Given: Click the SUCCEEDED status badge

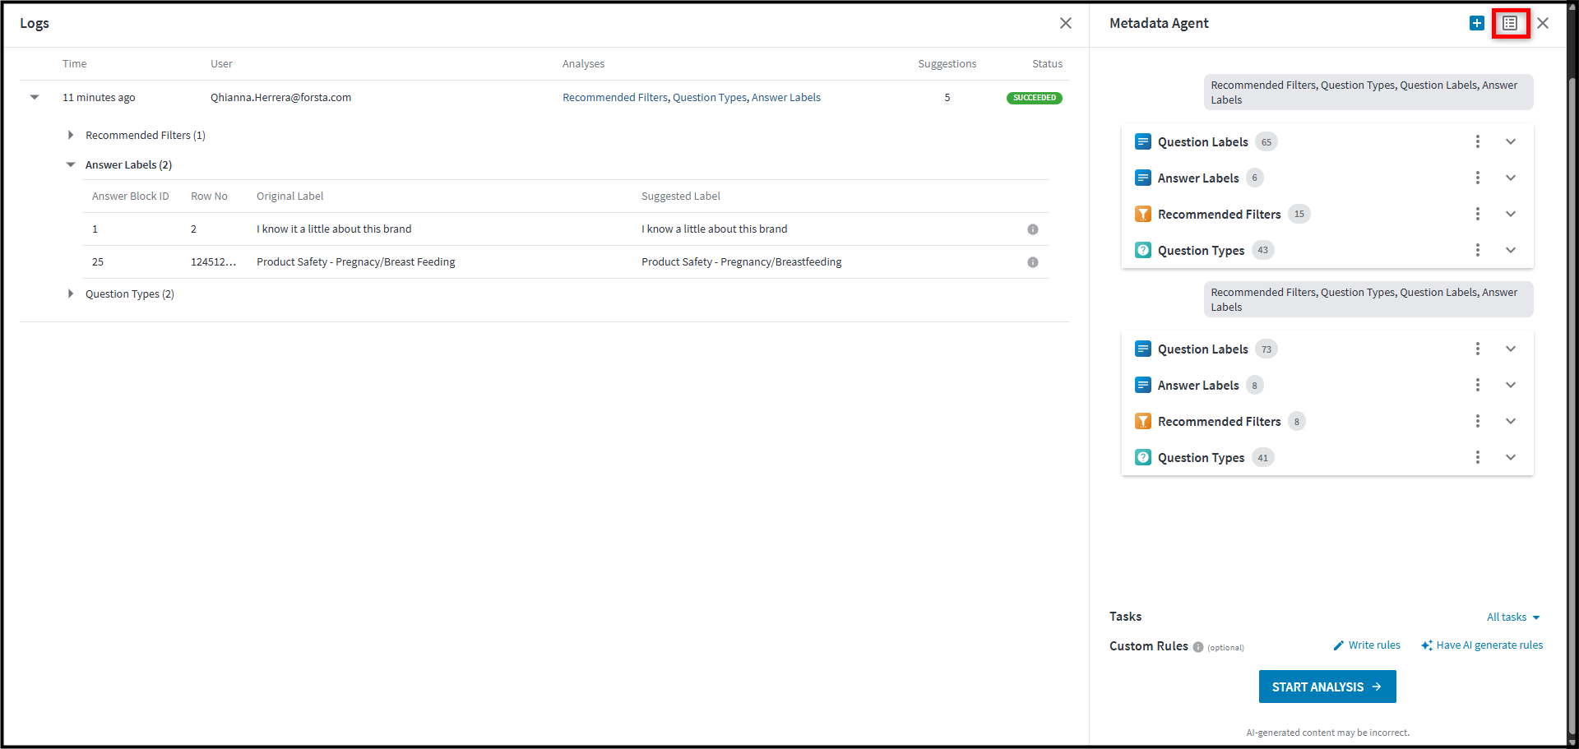Looking at the screenshot, I should coord(1035,98).
